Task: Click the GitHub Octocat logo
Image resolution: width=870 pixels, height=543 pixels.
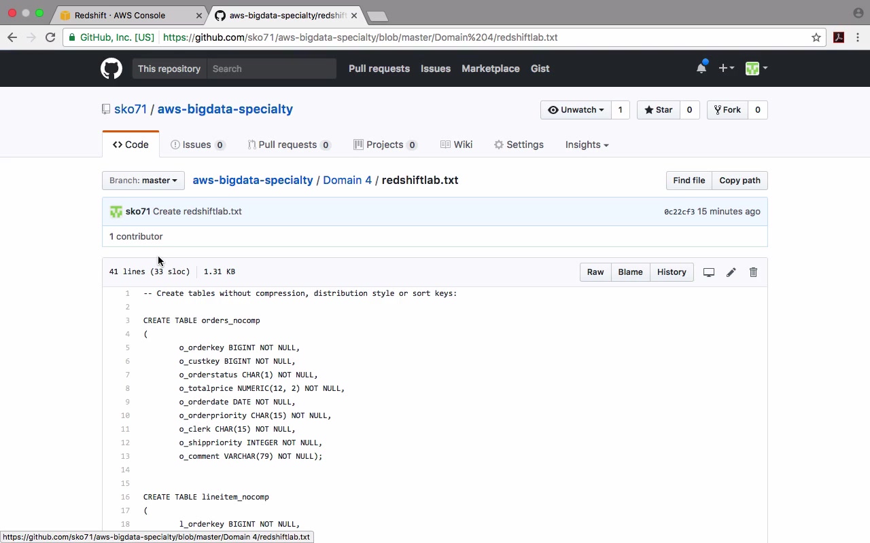Action: [111, 69]
